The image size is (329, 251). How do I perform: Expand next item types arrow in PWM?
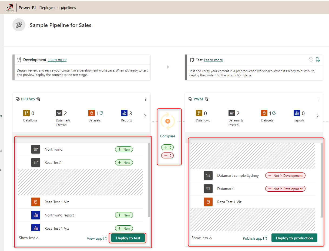[x=317, y=116]
